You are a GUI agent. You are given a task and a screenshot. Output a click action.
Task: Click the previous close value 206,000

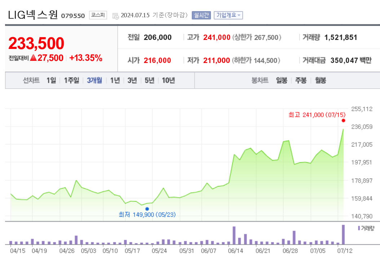click(158, 37)
